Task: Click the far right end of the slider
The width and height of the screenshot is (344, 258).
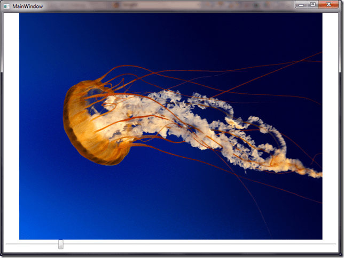Action: pos(334,244)
